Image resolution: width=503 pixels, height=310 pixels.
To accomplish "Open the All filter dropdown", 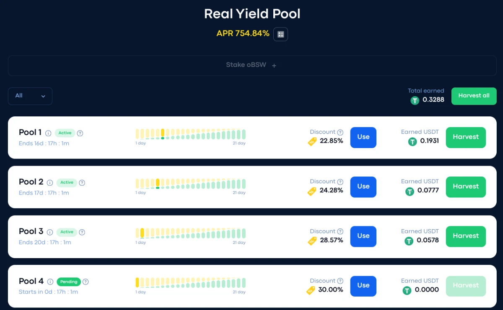I will 30,96.
